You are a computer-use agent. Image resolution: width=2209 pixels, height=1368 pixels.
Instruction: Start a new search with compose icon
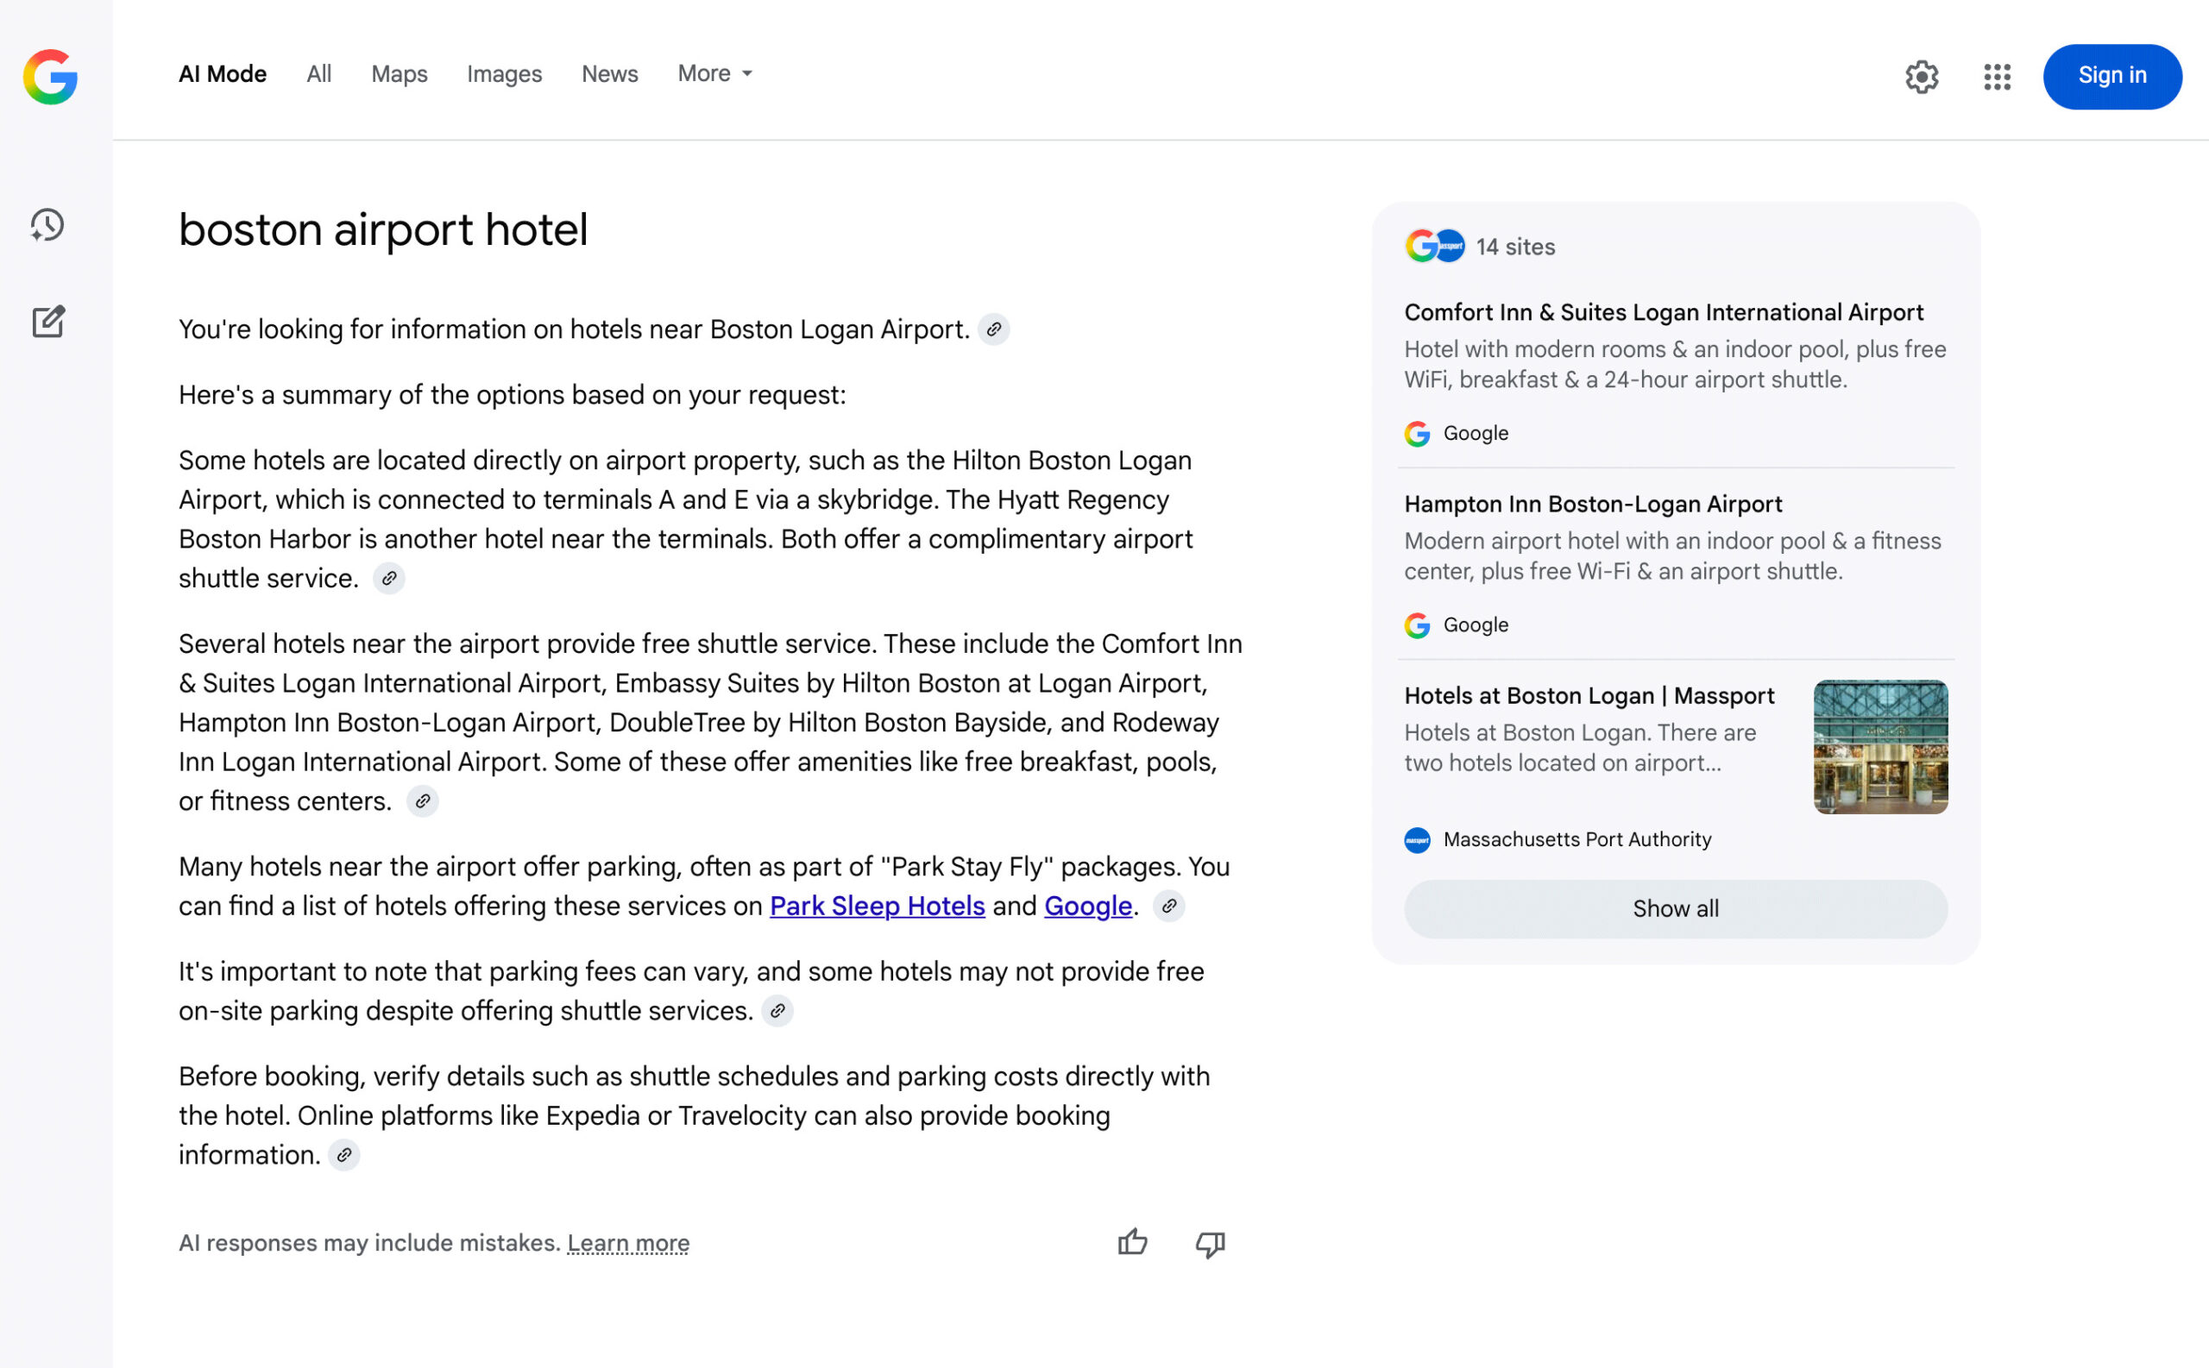(x=49, y=321)
